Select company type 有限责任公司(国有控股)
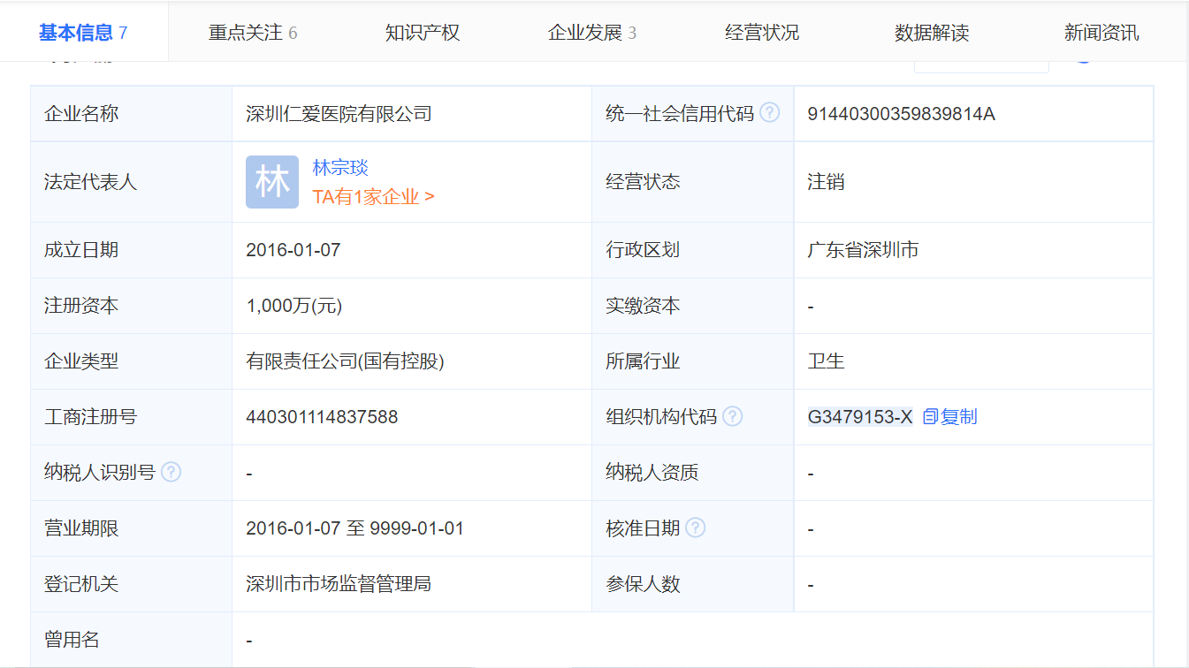The height and width of the screenshot is (668, 1189). (345, 361)
